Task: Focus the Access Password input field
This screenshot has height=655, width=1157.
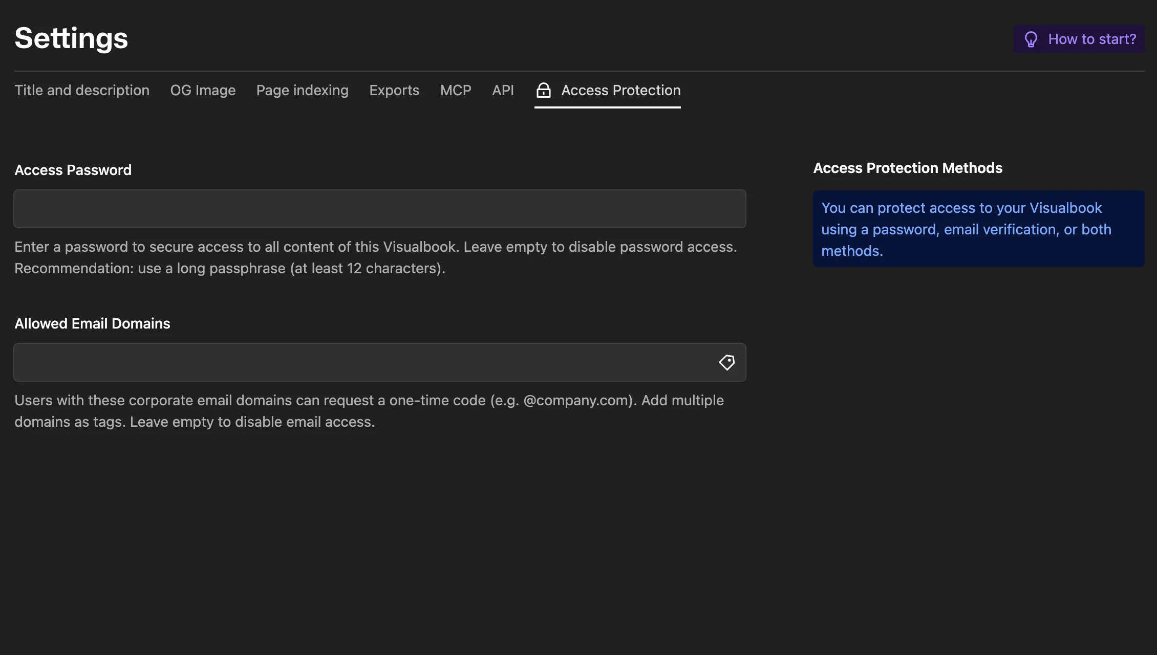Action: 380,209
